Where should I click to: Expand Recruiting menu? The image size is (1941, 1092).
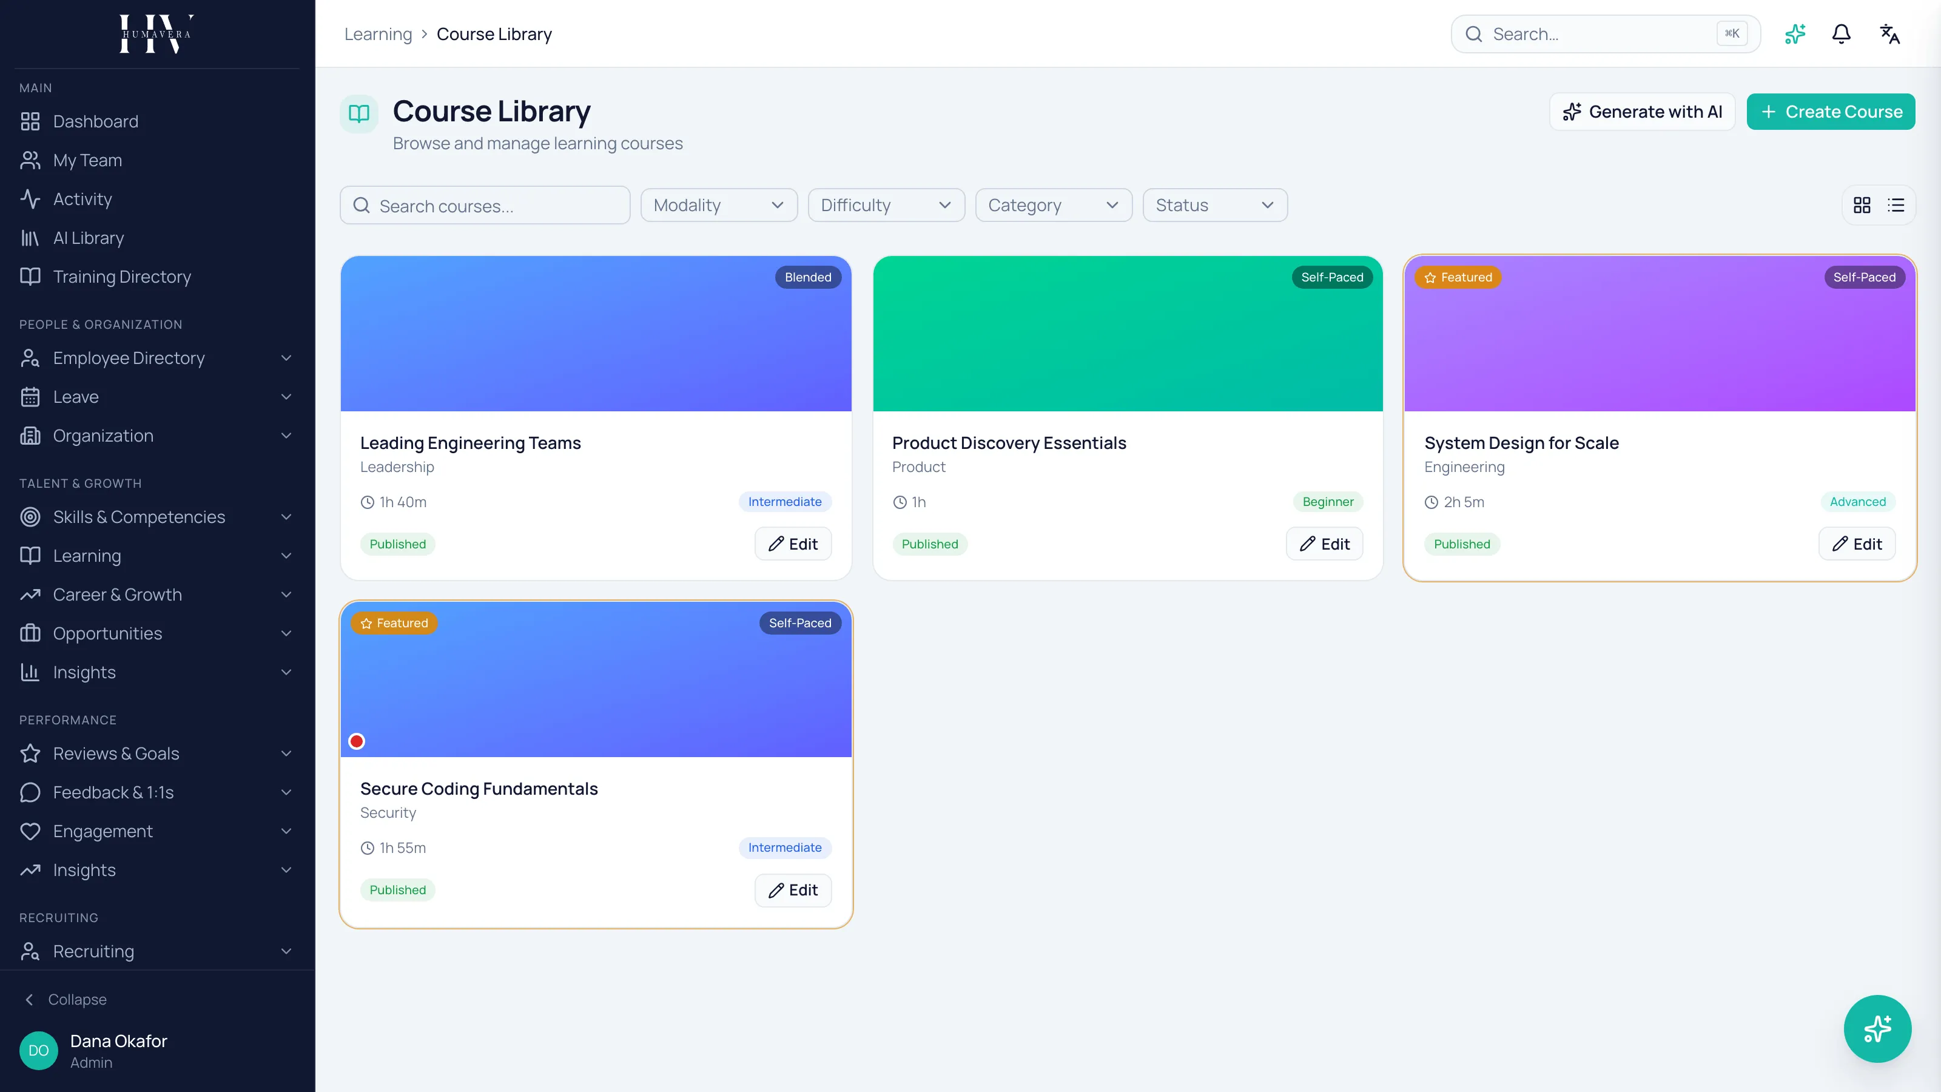156,952
